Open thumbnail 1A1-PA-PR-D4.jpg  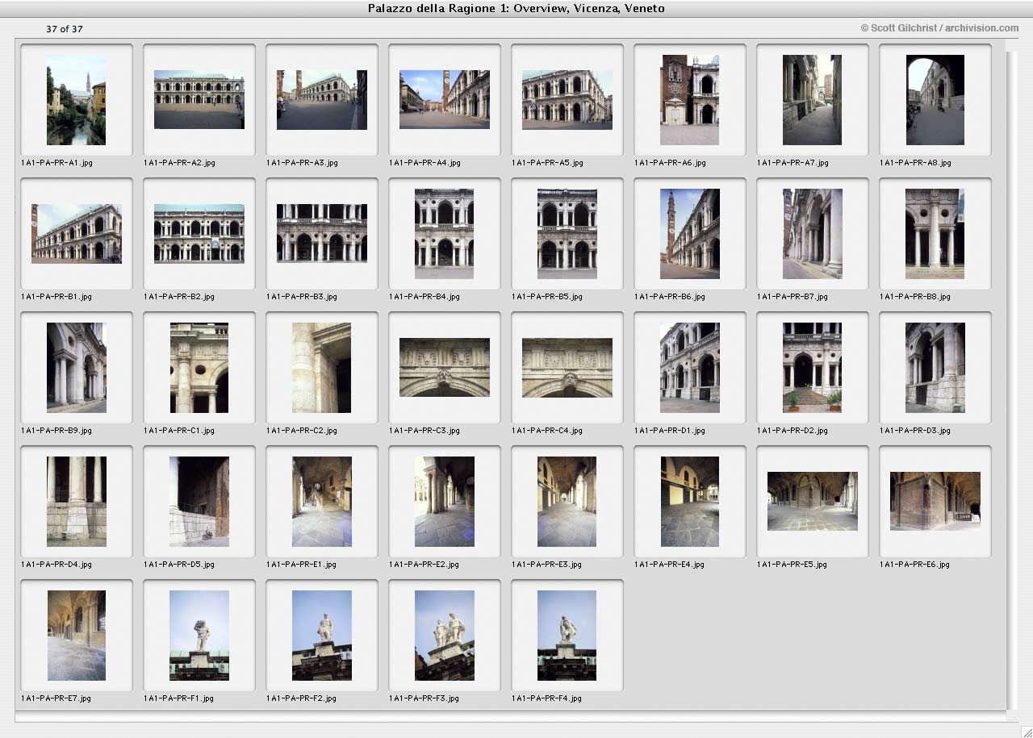77,502
